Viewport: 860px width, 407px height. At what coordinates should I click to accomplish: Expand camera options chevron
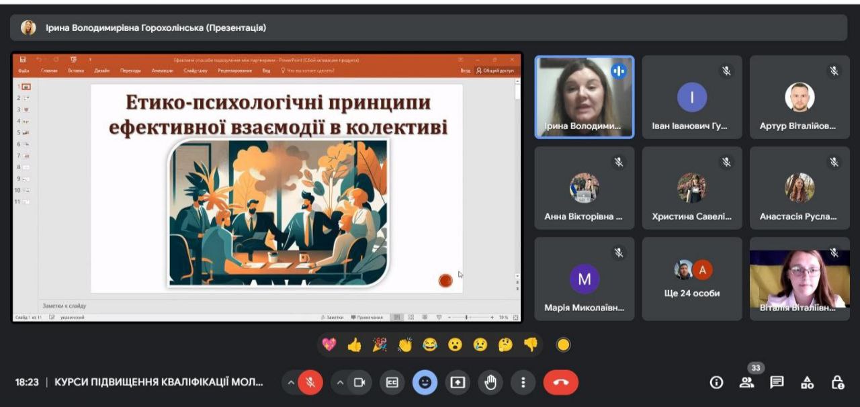pos(341,381)
